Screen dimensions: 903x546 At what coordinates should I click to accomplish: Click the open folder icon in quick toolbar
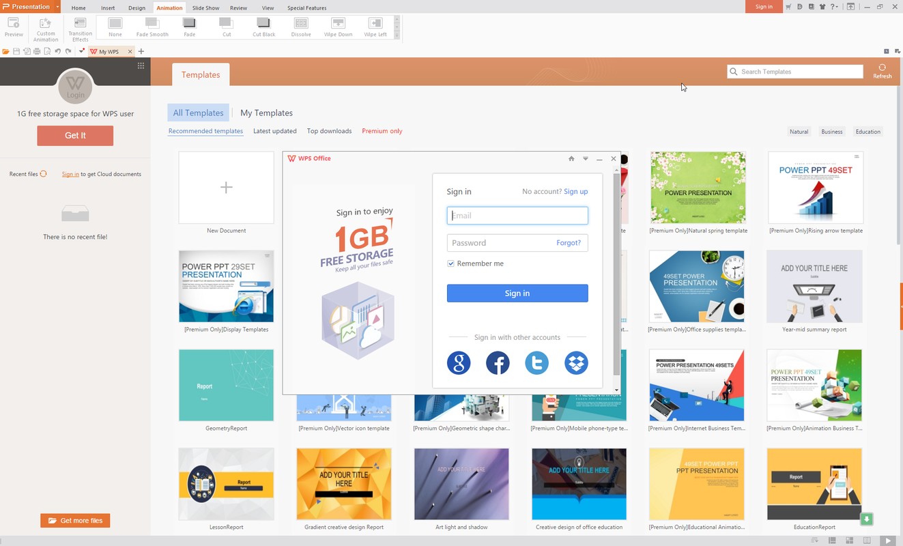(x=5, y=51)
